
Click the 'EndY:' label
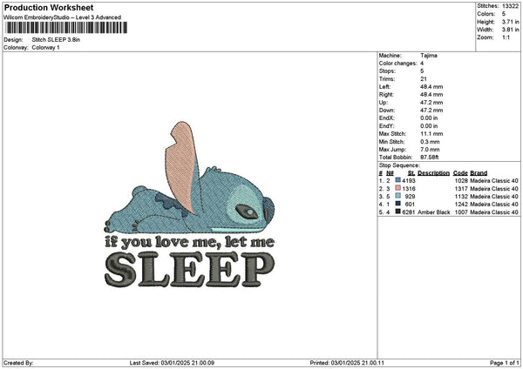point(386,126)
